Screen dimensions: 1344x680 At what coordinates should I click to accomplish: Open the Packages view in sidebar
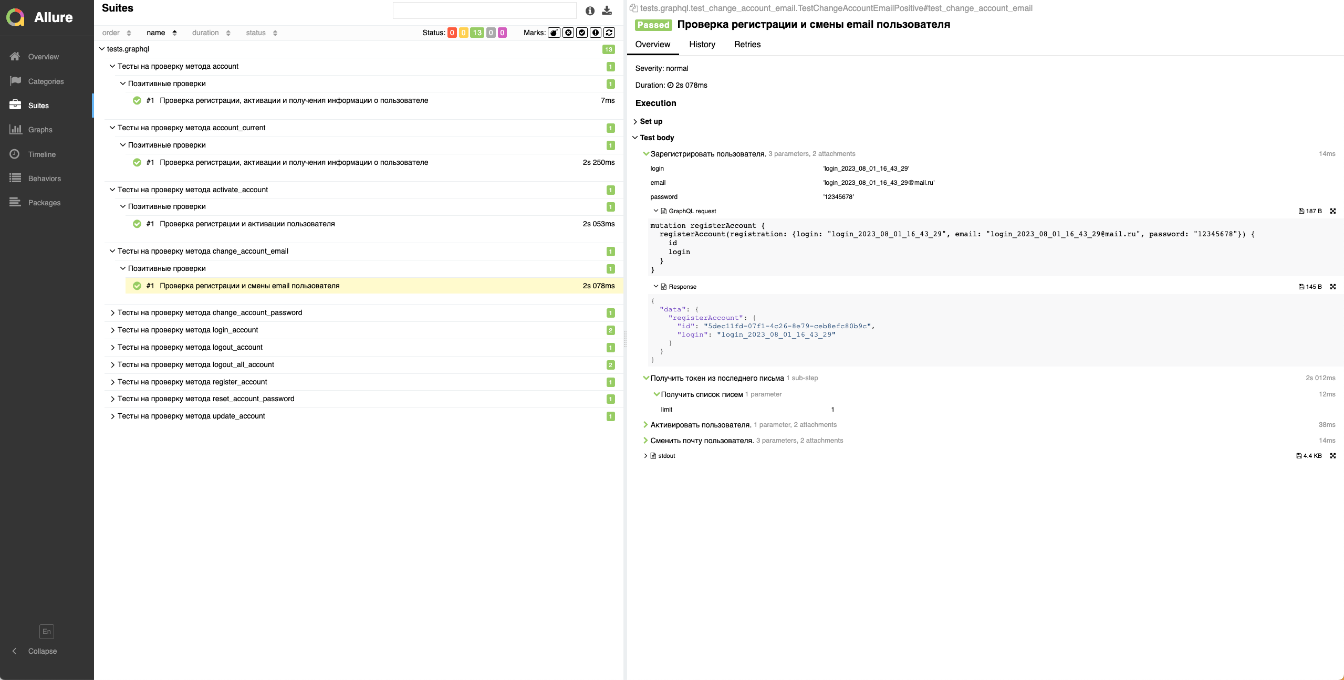pyautogui.click(x=44, y=203)
